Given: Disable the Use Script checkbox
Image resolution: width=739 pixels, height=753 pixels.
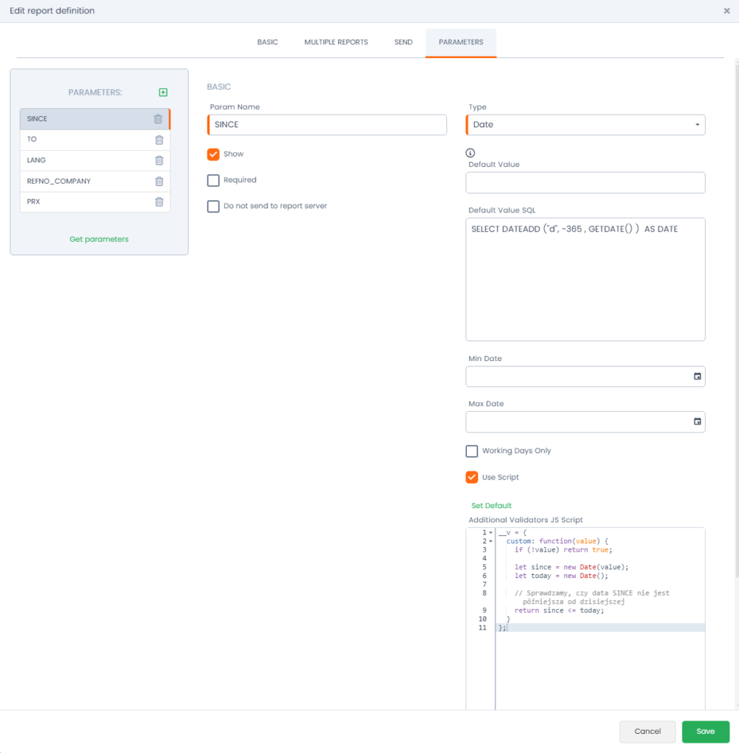Looking at the screenshot, I should tap(472, 477).
